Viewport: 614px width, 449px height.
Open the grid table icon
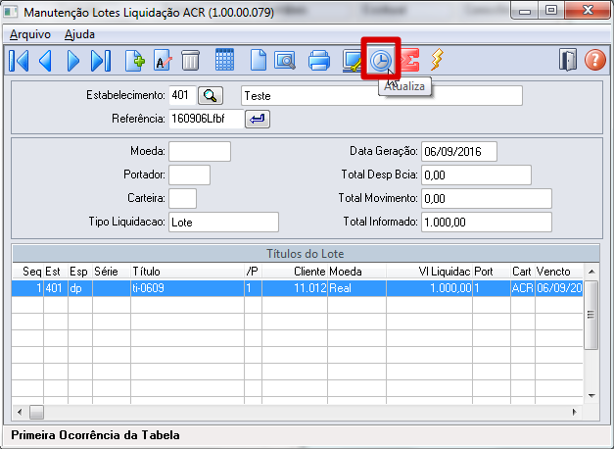click(225, 60)
